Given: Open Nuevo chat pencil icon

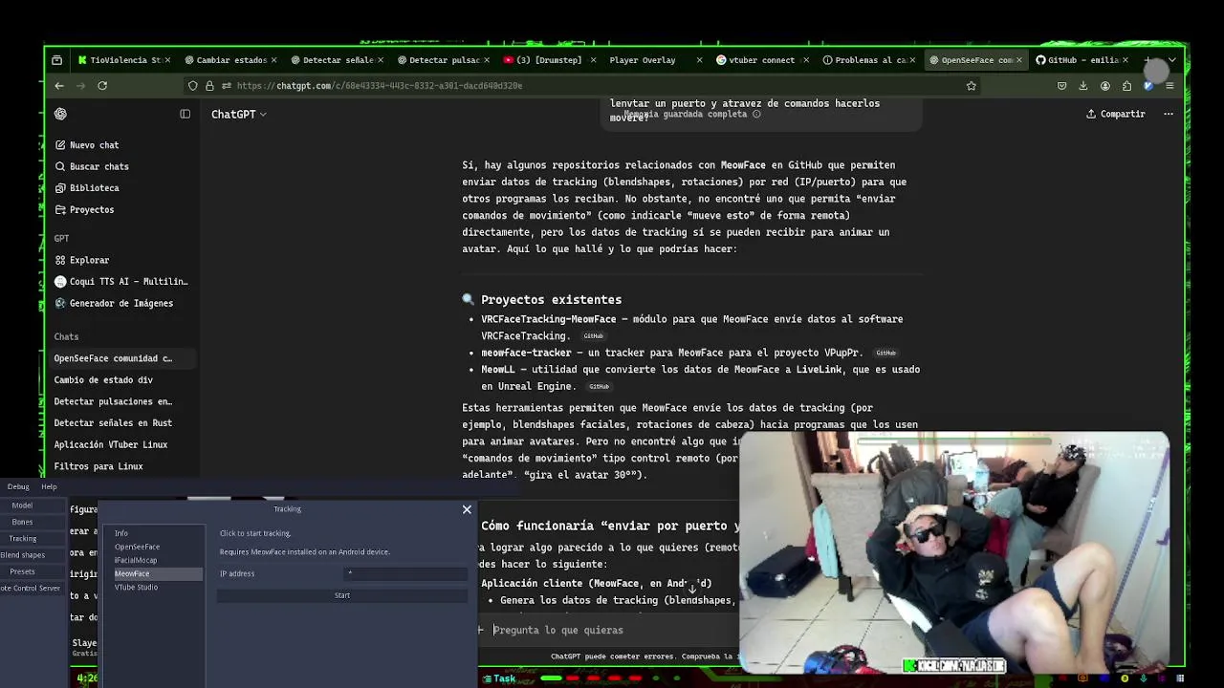Looking at the screenshot, I should (x=60, y=145).
